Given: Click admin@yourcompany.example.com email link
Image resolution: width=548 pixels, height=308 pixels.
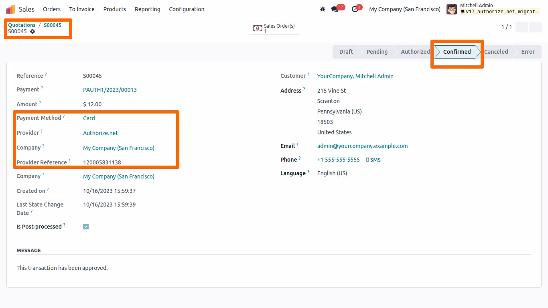Looking at the screenshot, I should click(x=363, y=146).
